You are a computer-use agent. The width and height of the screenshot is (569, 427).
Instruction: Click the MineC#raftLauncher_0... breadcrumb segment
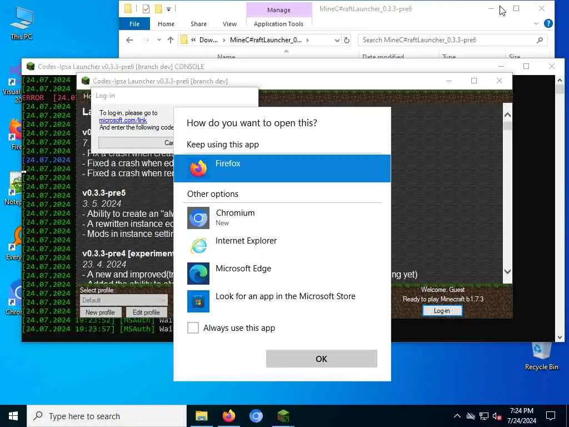coord(266,40)
